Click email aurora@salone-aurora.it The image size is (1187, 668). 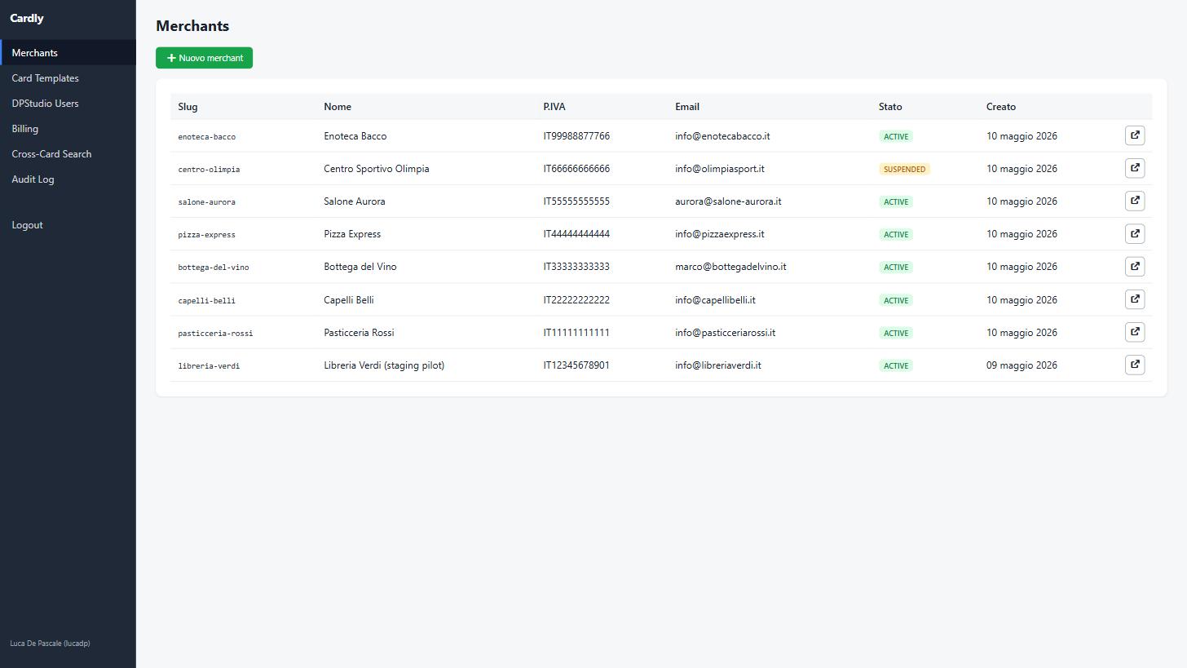pyautogui.click(x=728, y=201)
